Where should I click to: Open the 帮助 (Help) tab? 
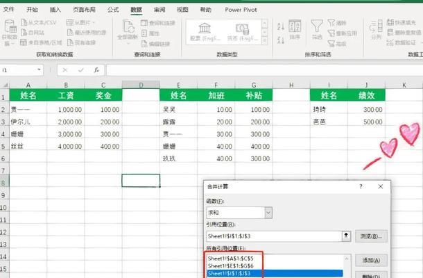[x=205, y=10]
